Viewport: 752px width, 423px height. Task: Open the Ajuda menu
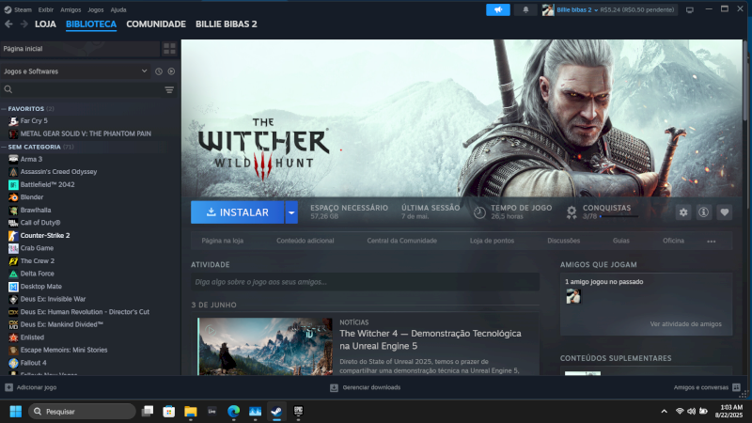(118, 9)
